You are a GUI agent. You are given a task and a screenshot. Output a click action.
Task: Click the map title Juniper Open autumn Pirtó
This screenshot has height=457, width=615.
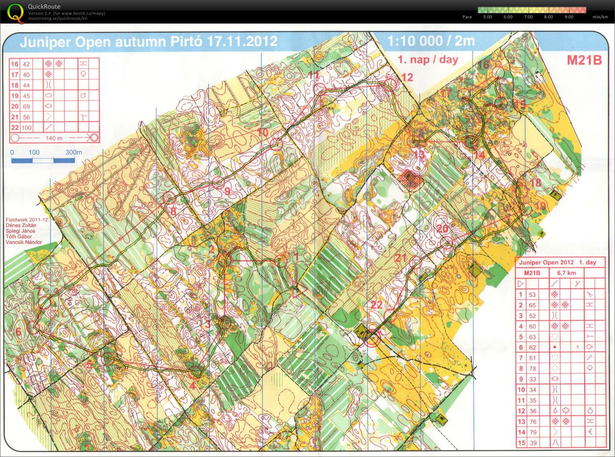coord(148,42)
